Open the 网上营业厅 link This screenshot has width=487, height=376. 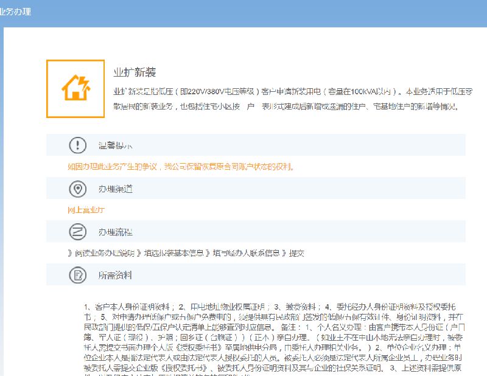click(x=86, y=210)
